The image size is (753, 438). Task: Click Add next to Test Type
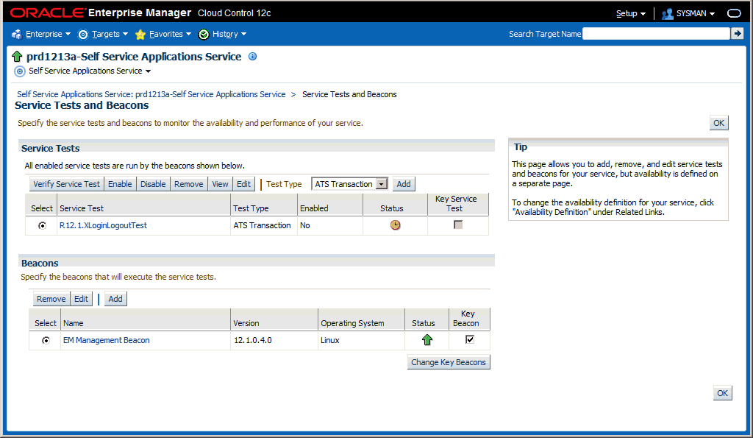click(x=404, y=184)
